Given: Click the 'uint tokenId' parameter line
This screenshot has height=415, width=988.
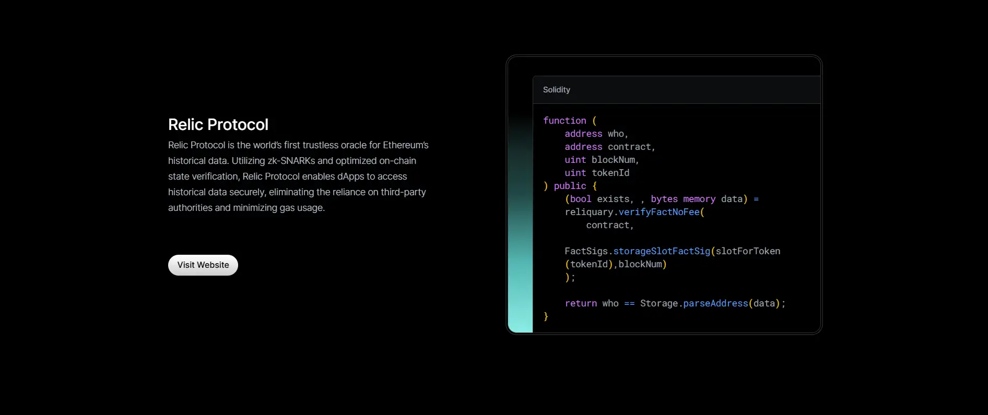Looking at the screenshot, I should tap(596, 173).
